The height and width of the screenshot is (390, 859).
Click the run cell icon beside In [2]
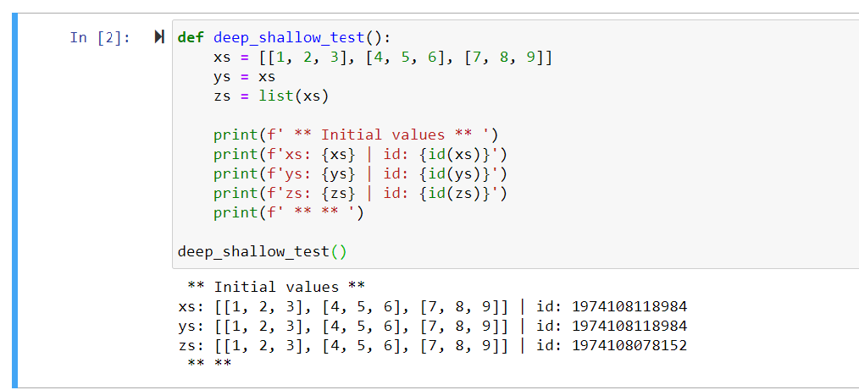[158, 37]
